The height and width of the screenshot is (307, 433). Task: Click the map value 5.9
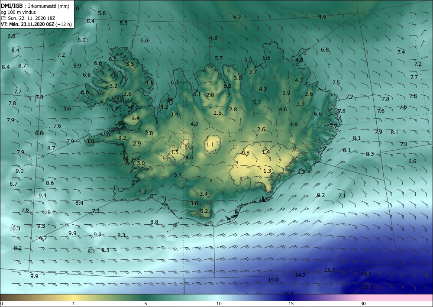coord(78,66)
